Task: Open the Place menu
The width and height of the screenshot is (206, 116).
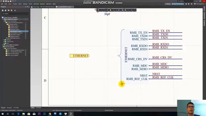Action: click(20, 4)
